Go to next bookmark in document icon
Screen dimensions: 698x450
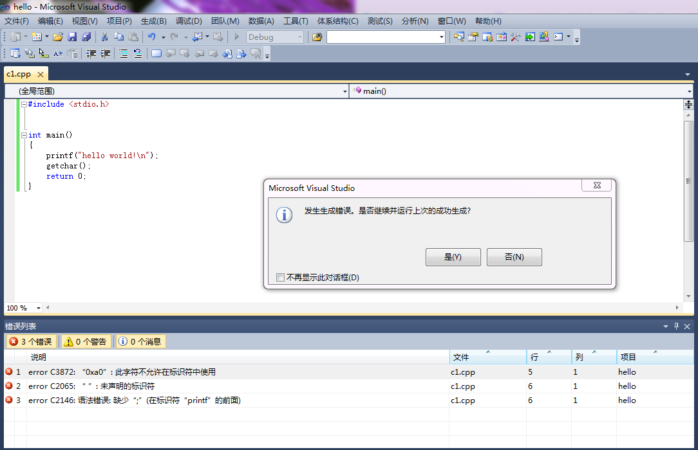[241, 54]
